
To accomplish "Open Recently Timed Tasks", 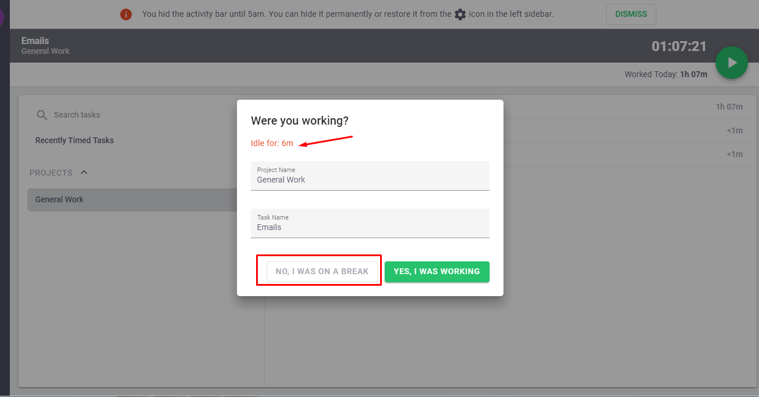I will tap(74, 140).
